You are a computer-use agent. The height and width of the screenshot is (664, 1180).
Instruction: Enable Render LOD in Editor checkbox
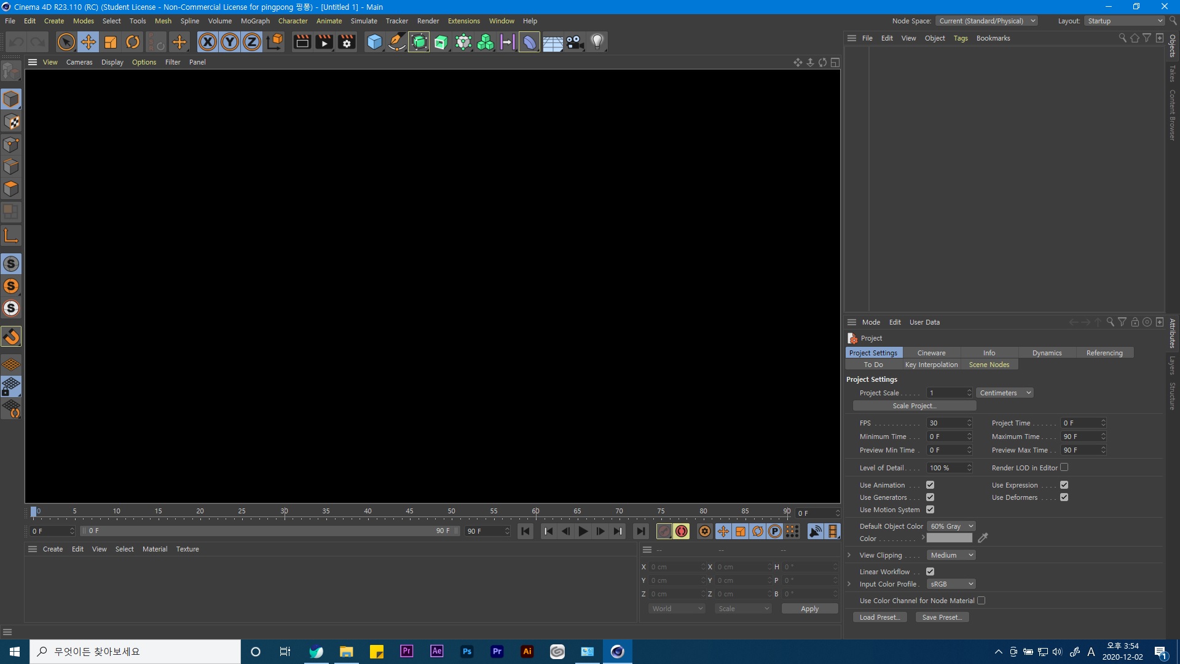pyautogui.click(x=1064, y=467)
